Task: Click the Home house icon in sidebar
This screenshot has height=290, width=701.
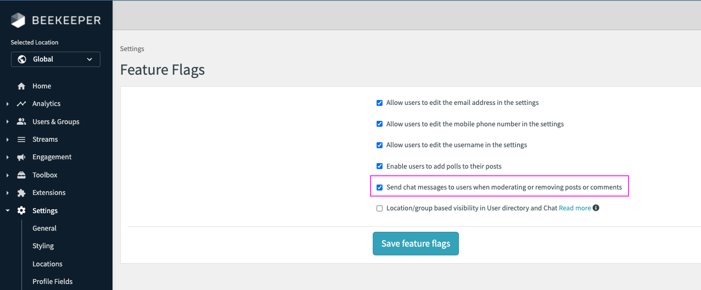Action: coord(21,86)
